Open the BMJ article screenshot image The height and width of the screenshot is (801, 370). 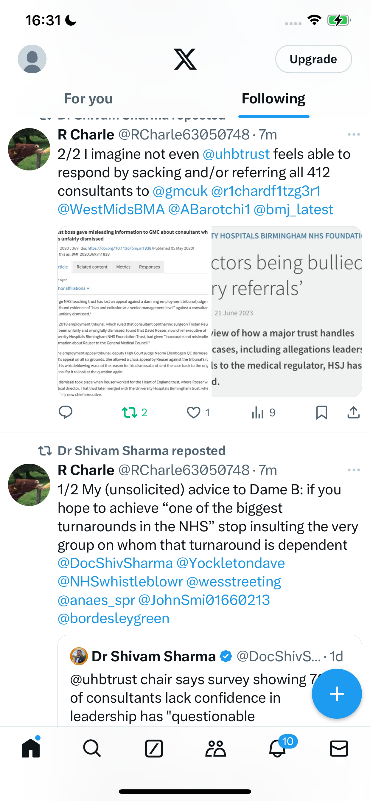click(x=134, y=312)
